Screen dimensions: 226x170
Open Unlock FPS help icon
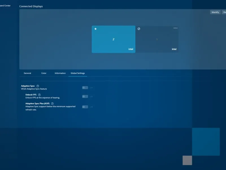pos(39,95)
